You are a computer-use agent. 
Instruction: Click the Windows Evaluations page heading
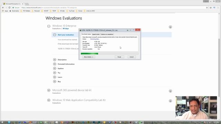[x=64, y=18]
